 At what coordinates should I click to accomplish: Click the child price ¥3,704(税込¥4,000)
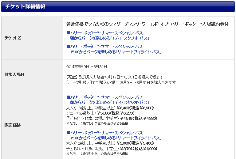point(139,149)
